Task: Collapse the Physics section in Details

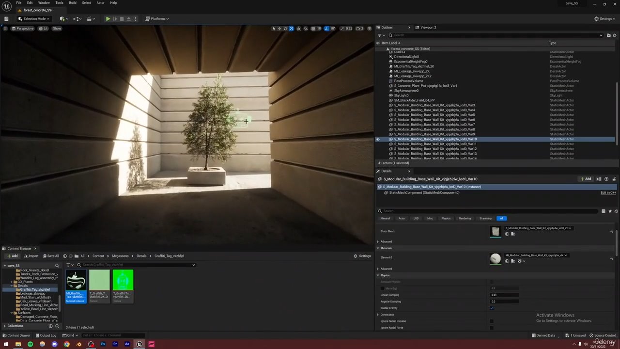Action: [378, 275]
